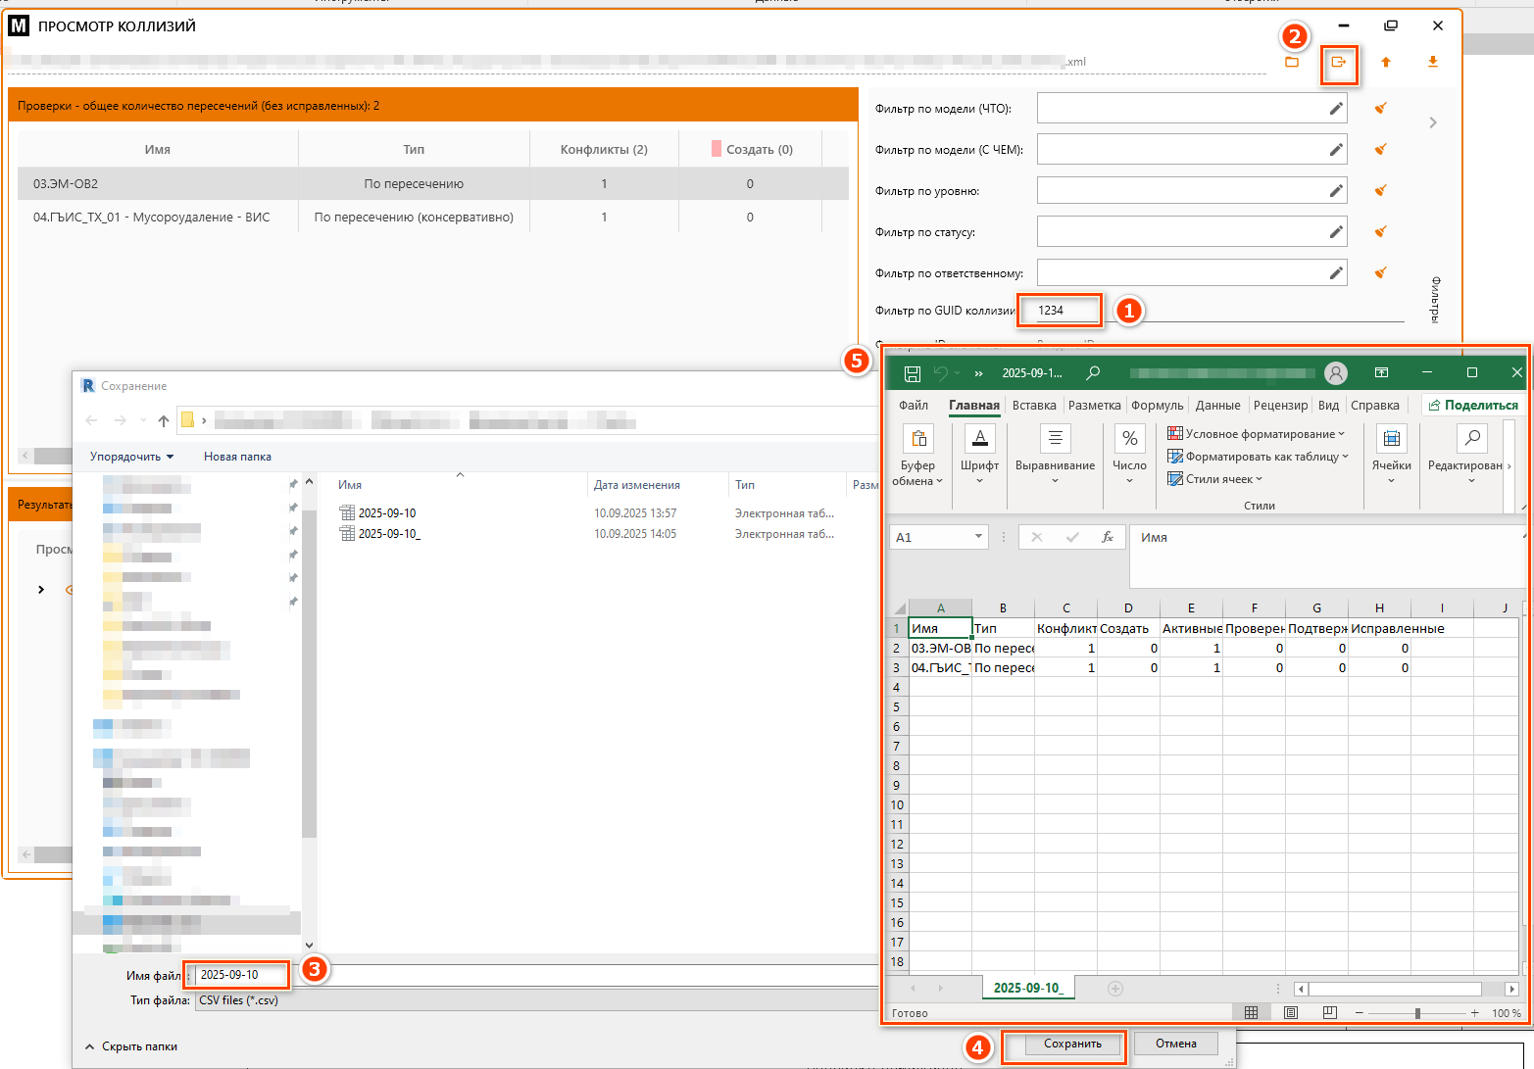Screen dimensions: 1534x1069
Task: Switch to the 'Данные' ribbon tab
Action: click(1217, 406)
